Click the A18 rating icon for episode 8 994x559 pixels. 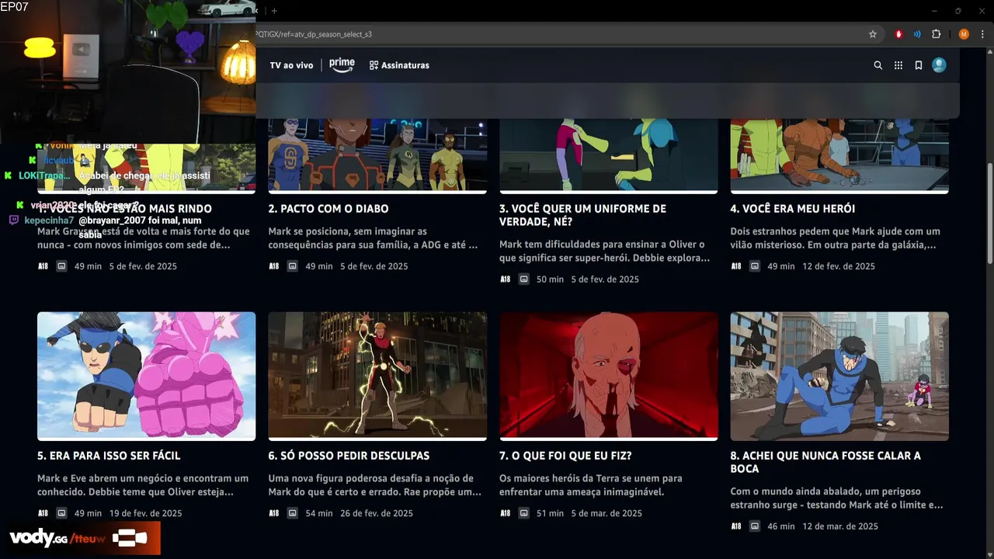pos(736,526)
